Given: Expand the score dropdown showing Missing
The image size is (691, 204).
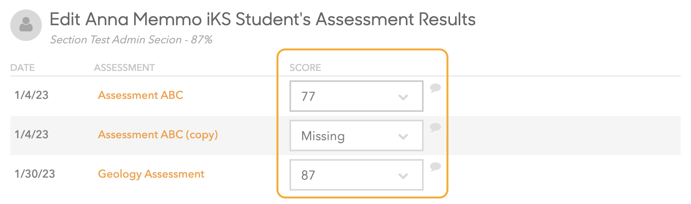Looking at the screenshot, I should [357, 135].
